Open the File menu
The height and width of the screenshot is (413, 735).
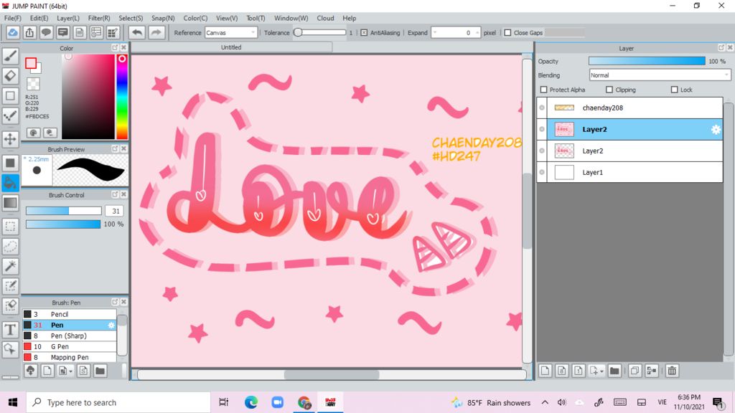click(13, 18)
